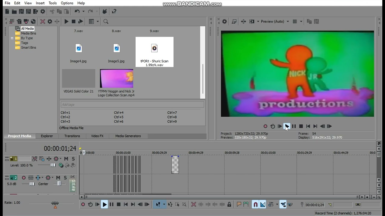Select the Envelope Edit tool icon
The height and width of the screenshot is (216, 385).
pyautogui.click(x=170, y=205)
